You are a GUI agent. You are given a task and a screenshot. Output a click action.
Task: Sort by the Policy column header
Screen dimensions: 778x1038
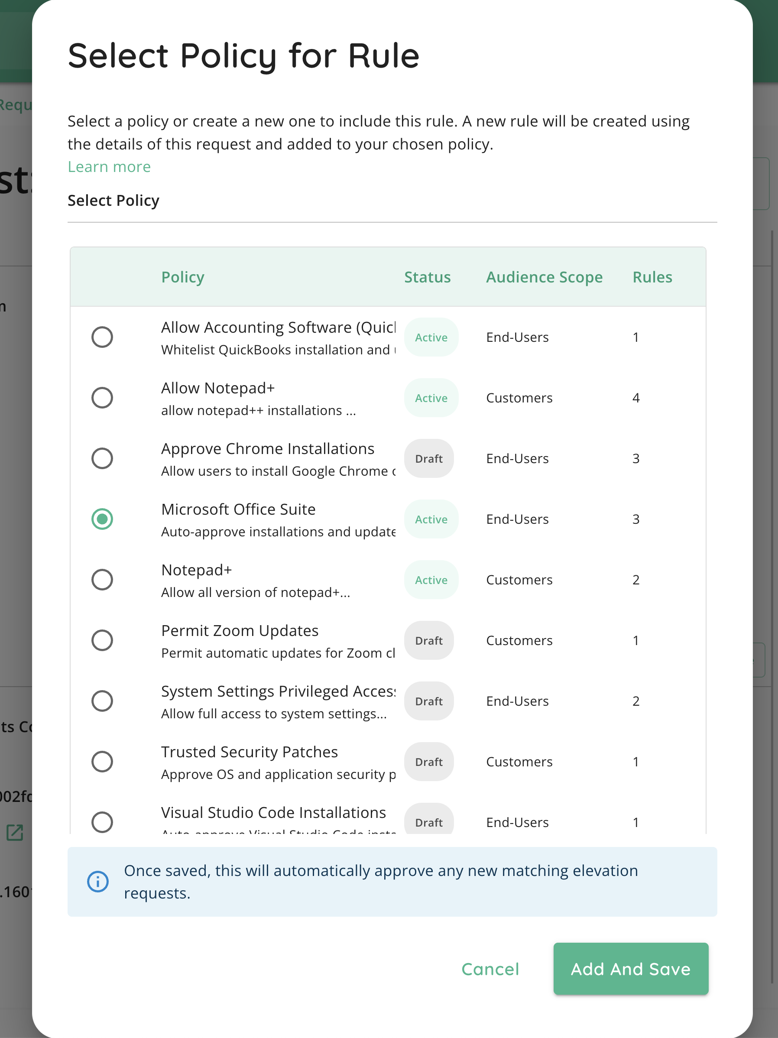[x=183, y=277]
